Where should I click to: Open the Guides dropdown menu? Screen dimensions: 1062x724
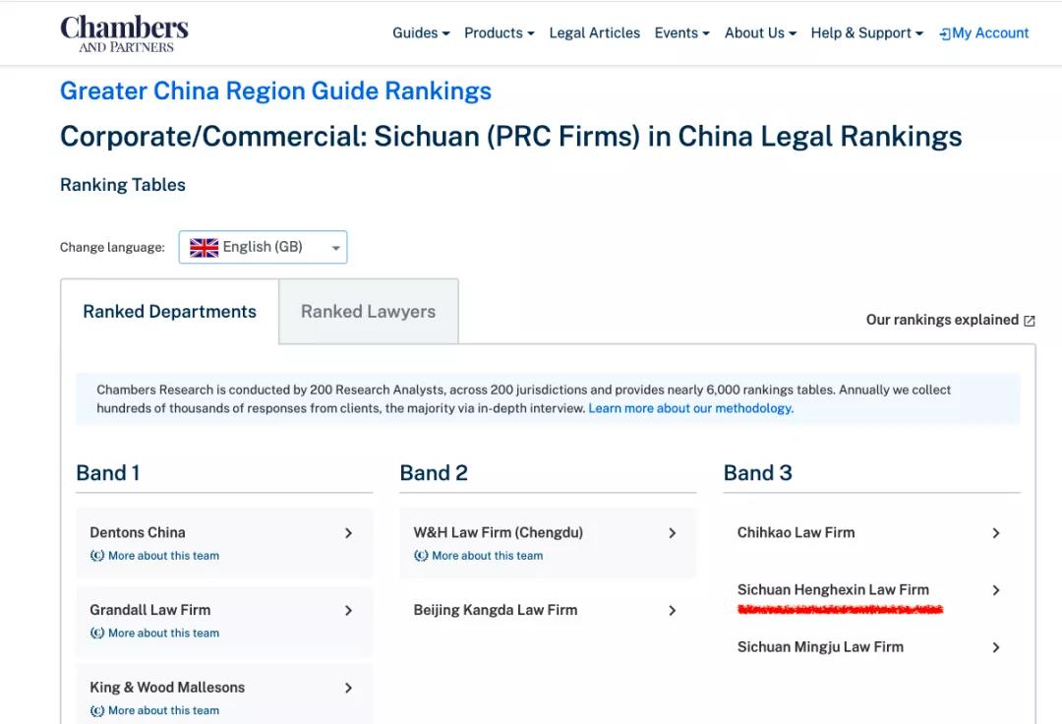420,33
